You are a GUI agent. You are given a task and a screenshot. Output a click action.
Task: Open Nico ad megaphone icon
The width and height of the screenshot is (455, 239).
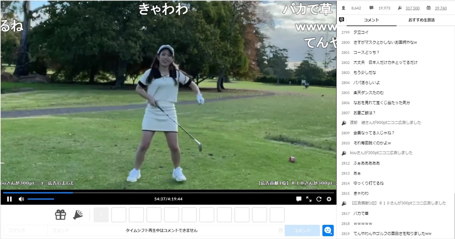tap(78, 215)
